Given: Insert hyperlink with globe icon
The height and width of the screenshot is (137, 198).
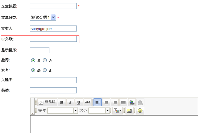Looking at the screenshot, I should pyautogui.click(x=132, y=102).
